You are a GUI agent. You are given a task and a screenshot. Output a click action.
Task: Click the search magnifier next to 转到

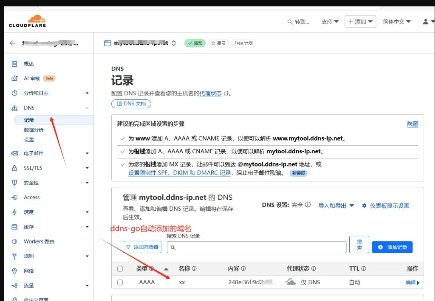pyautogui.click(x=290, y=22)
